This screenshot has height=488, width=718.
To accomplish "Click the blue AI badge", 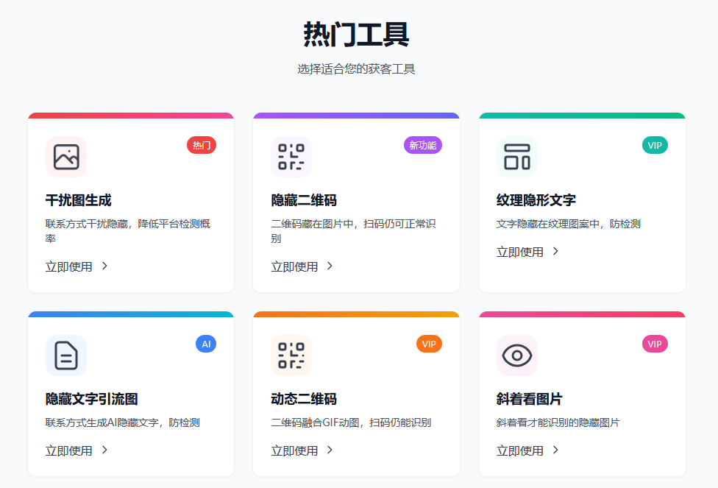I will [206, 344].
